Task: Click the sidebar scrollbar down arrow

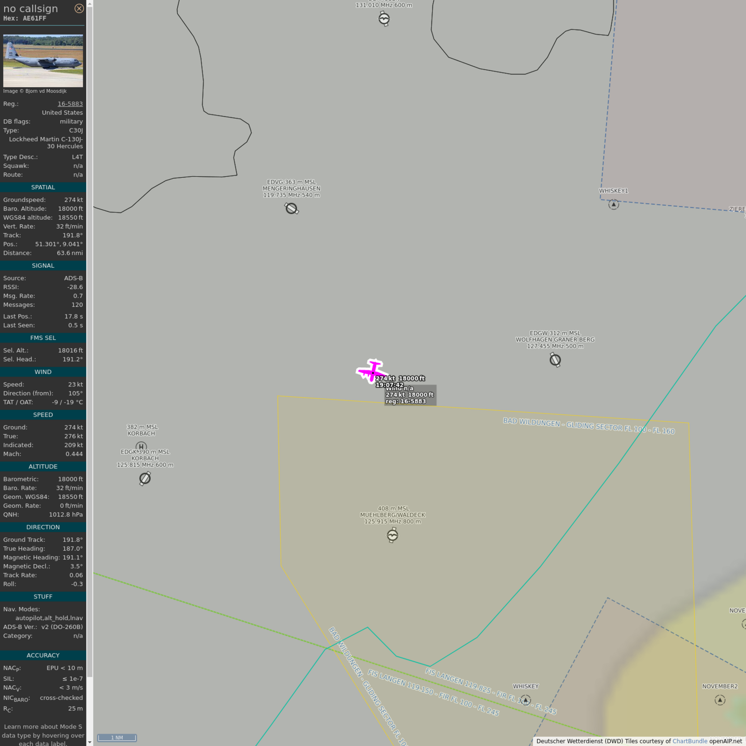Action: (90, 742)
